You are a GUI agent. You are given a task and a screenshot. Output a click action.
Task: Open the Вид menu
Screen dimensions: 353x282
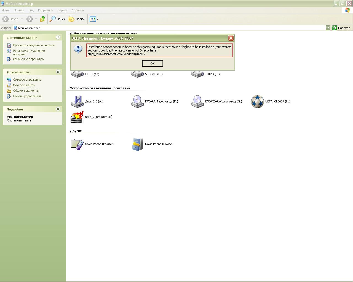[x=31, y=10]
